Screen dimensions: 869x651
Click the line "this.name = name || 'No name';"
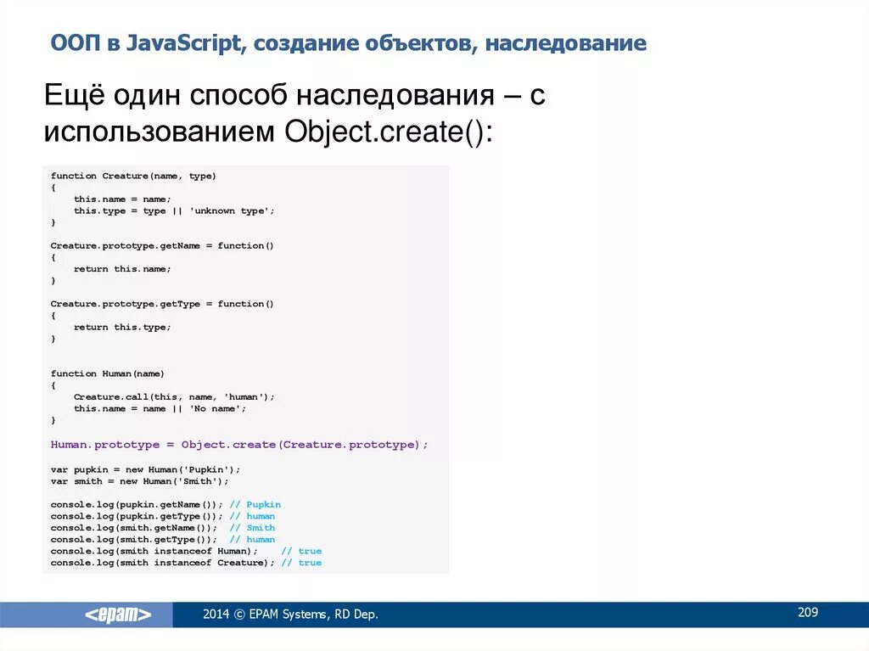[x=160, y=408]
